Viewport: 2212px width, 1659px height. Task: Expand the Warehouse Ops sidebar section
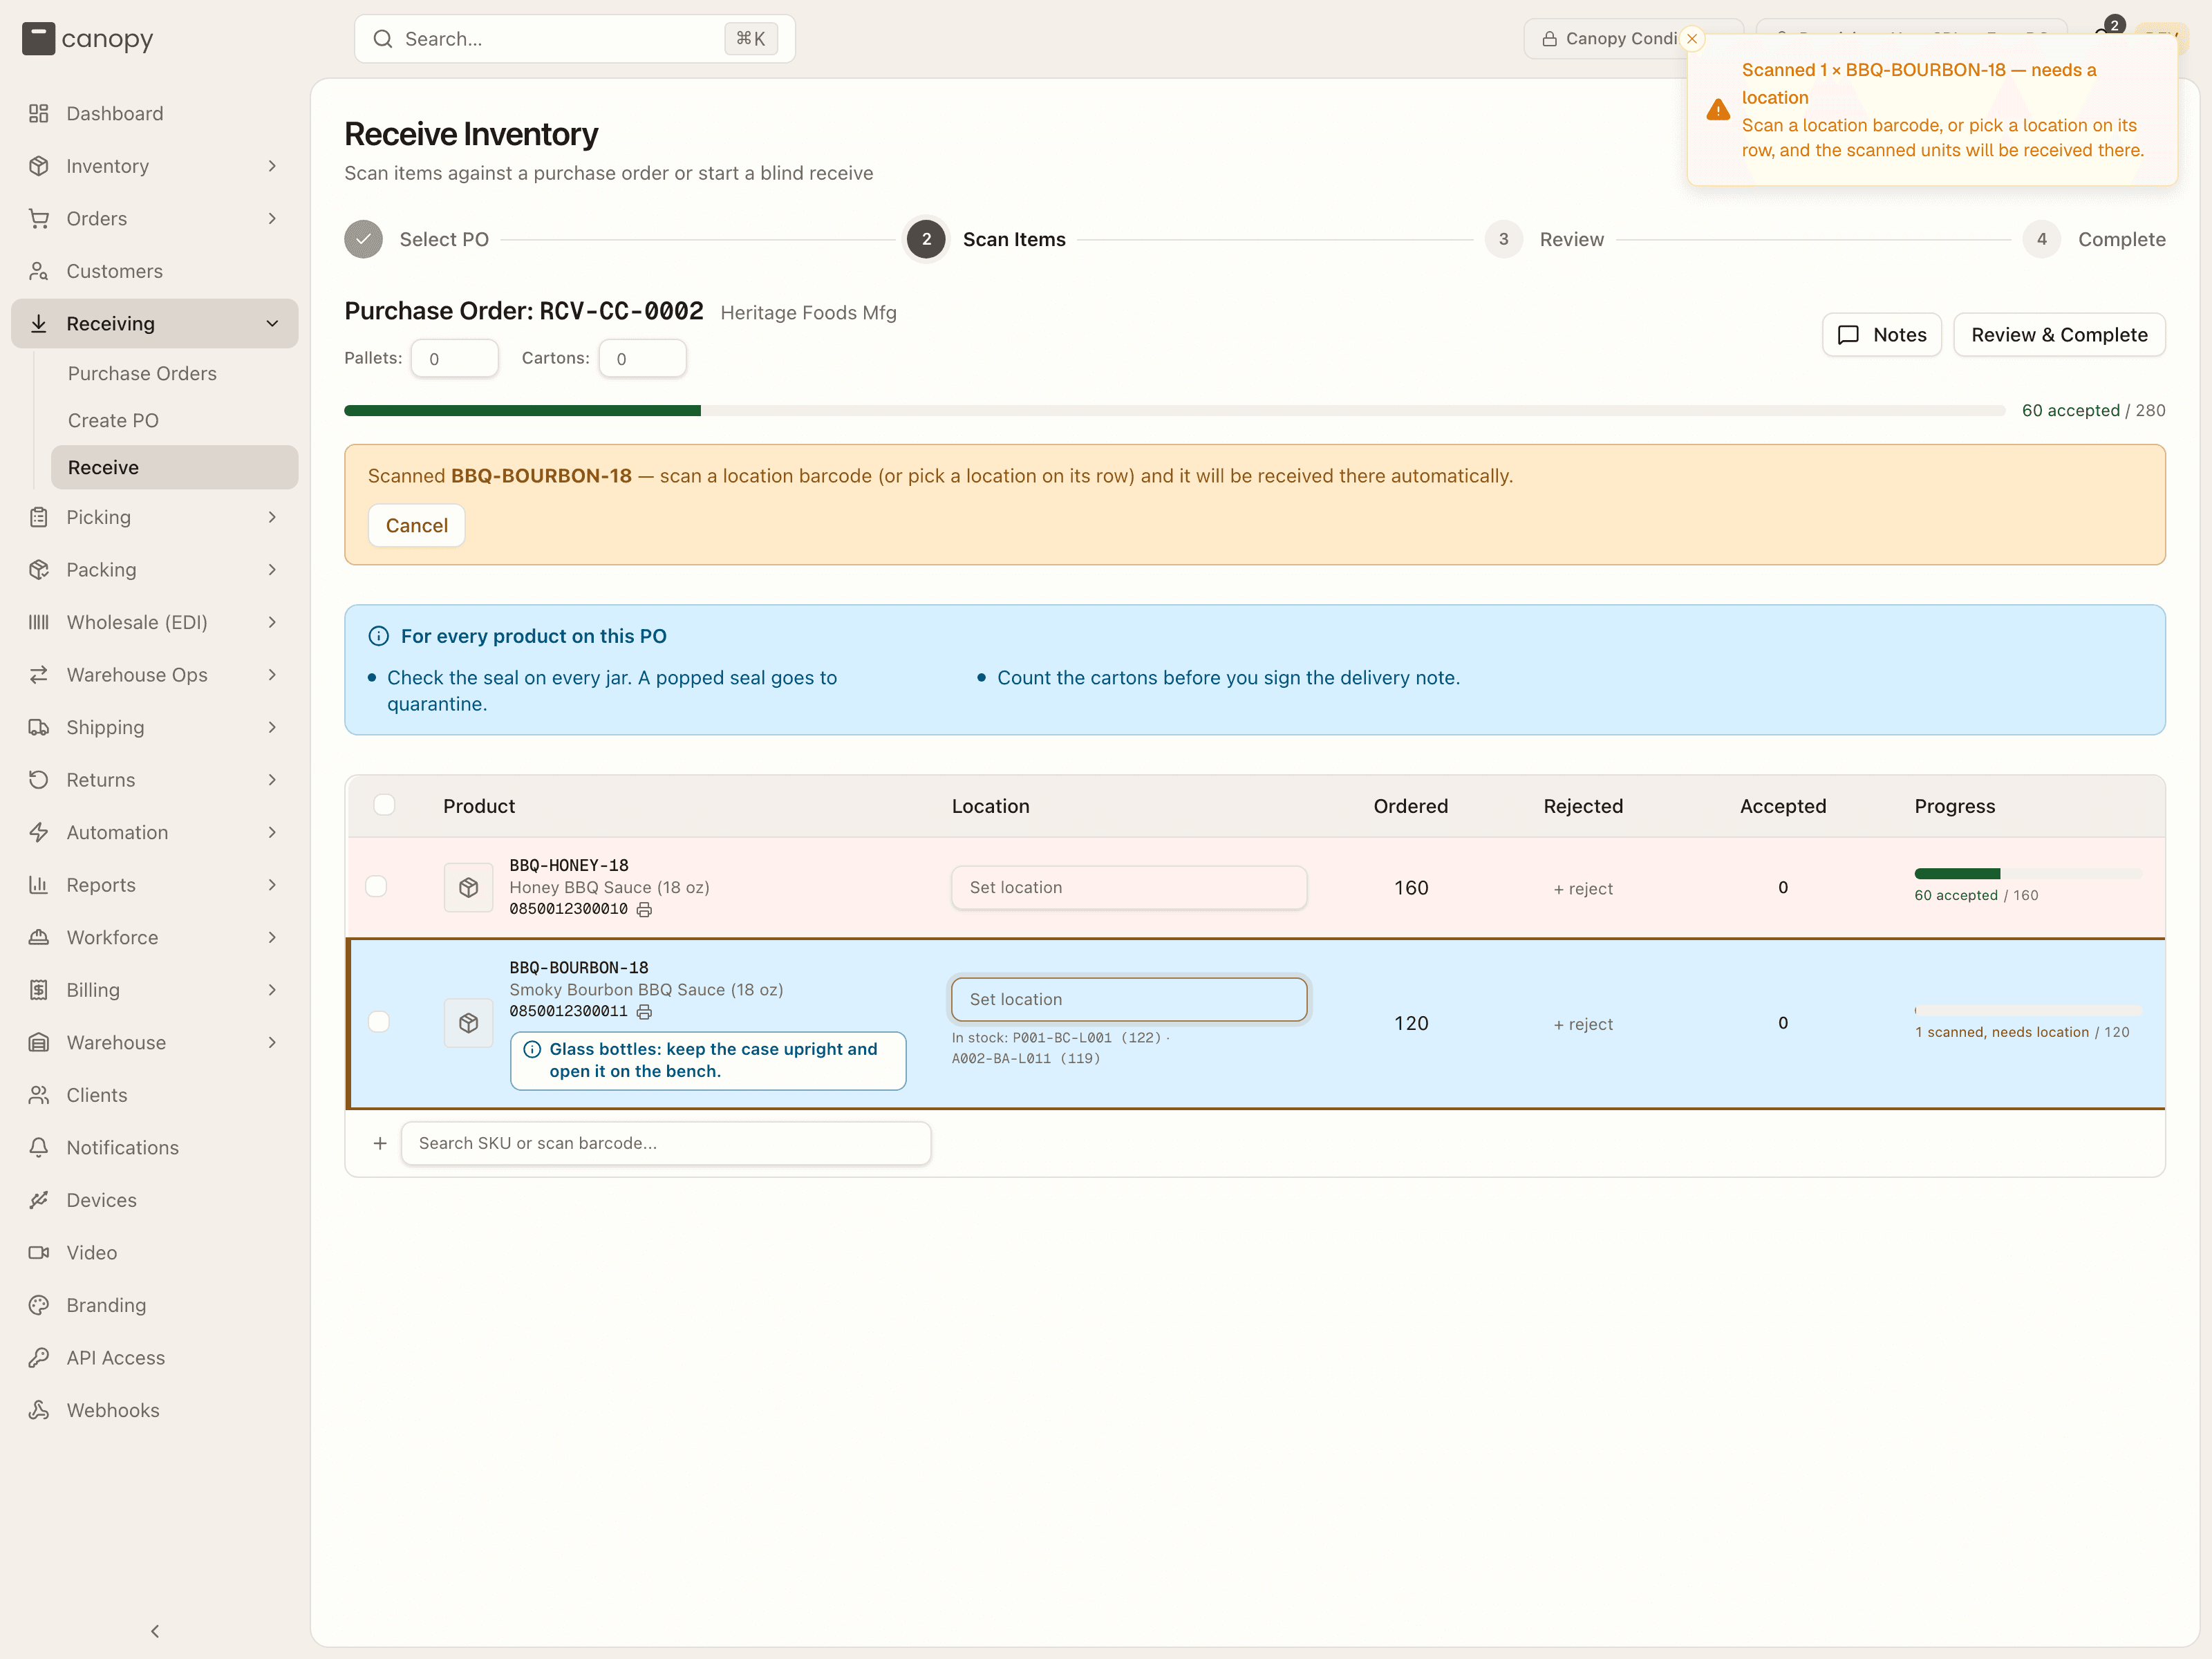point(155,675)
